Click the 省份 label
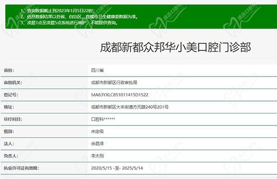 (x=9, y=70)
